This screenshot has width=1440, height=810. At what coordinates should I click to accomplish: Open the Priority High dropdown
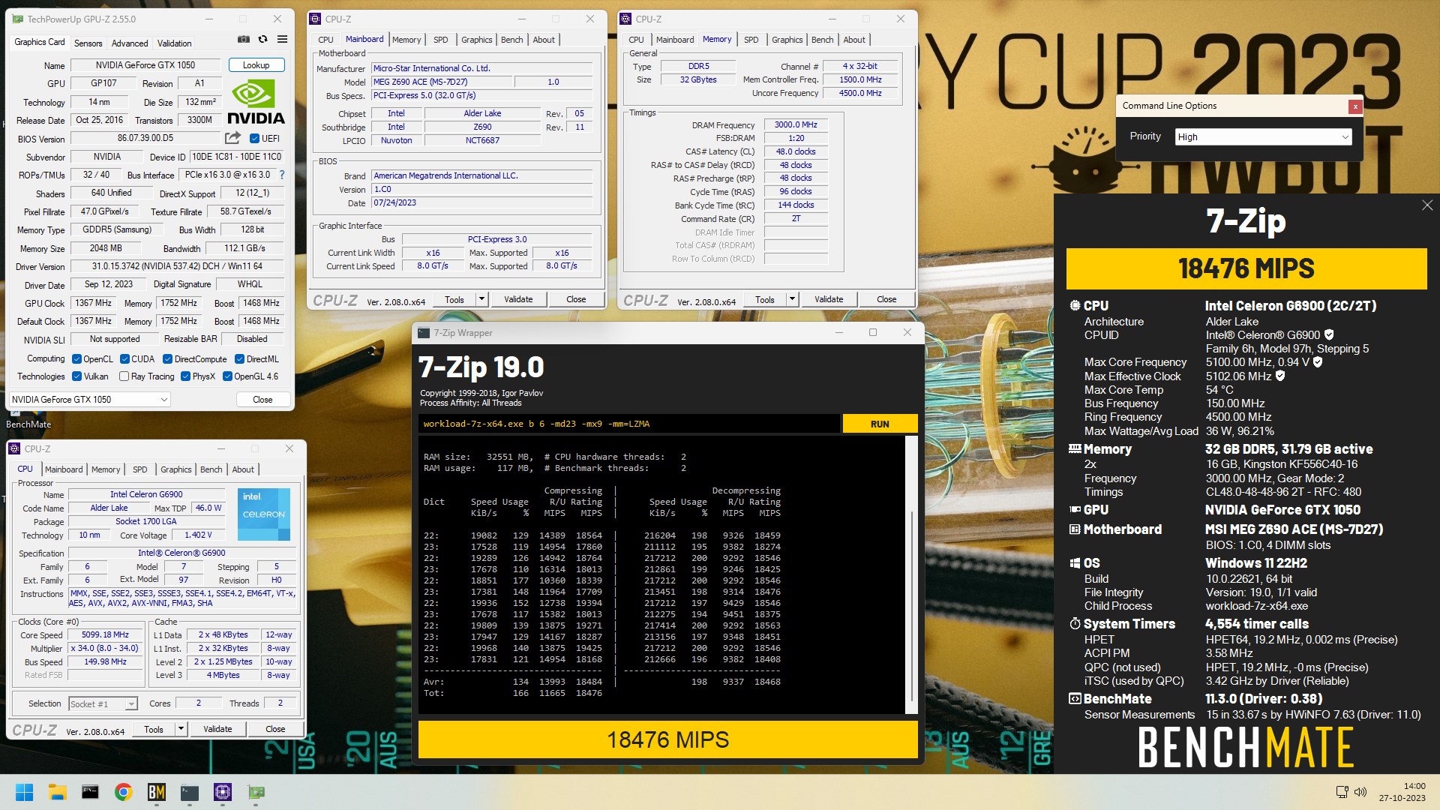(x=1263, y=136)
